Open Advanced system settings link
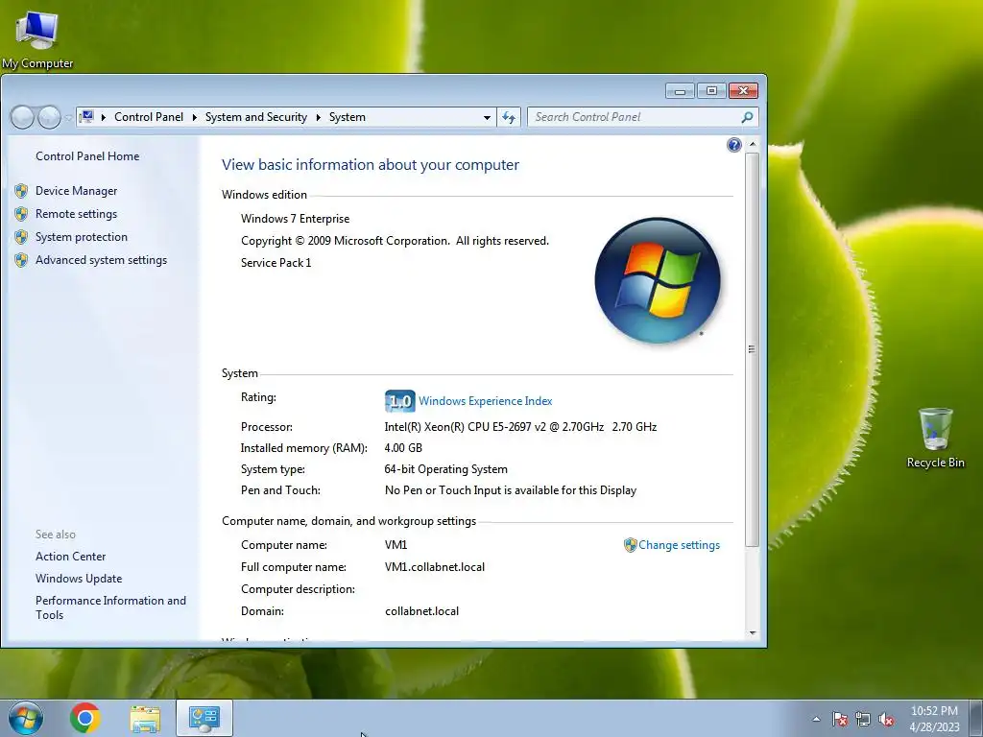 point(101,260)
